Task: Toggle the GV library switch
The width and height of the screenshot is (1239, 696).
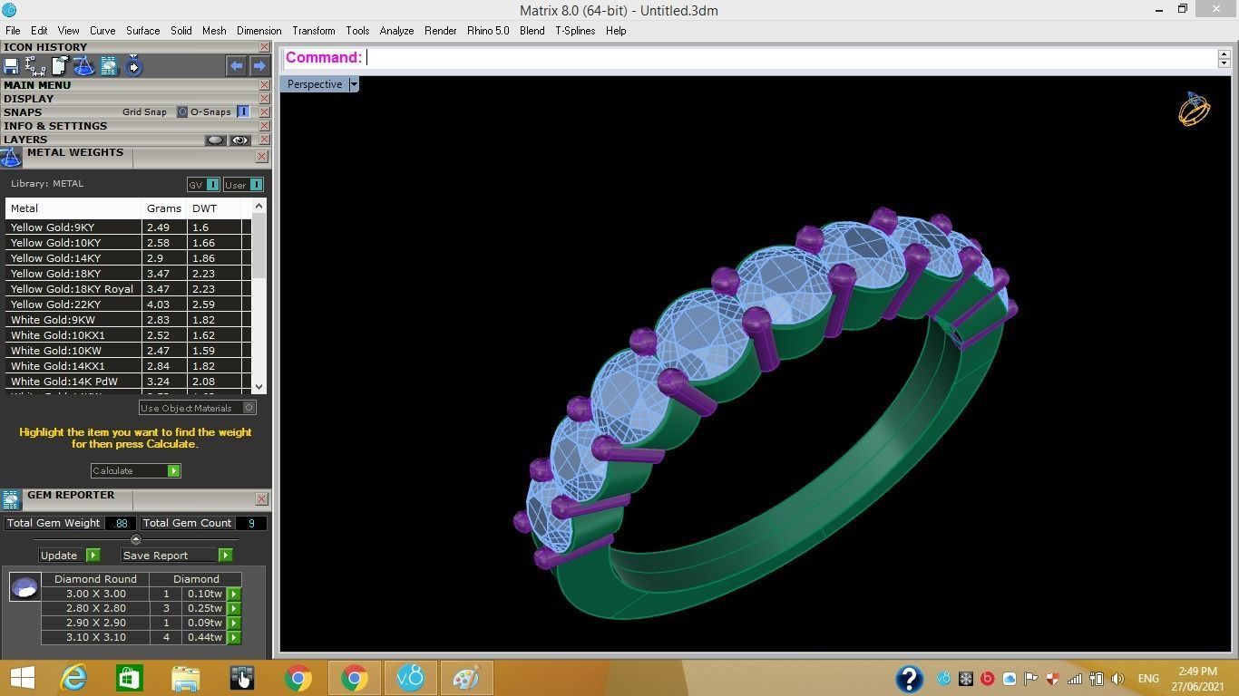Action: 212,185
